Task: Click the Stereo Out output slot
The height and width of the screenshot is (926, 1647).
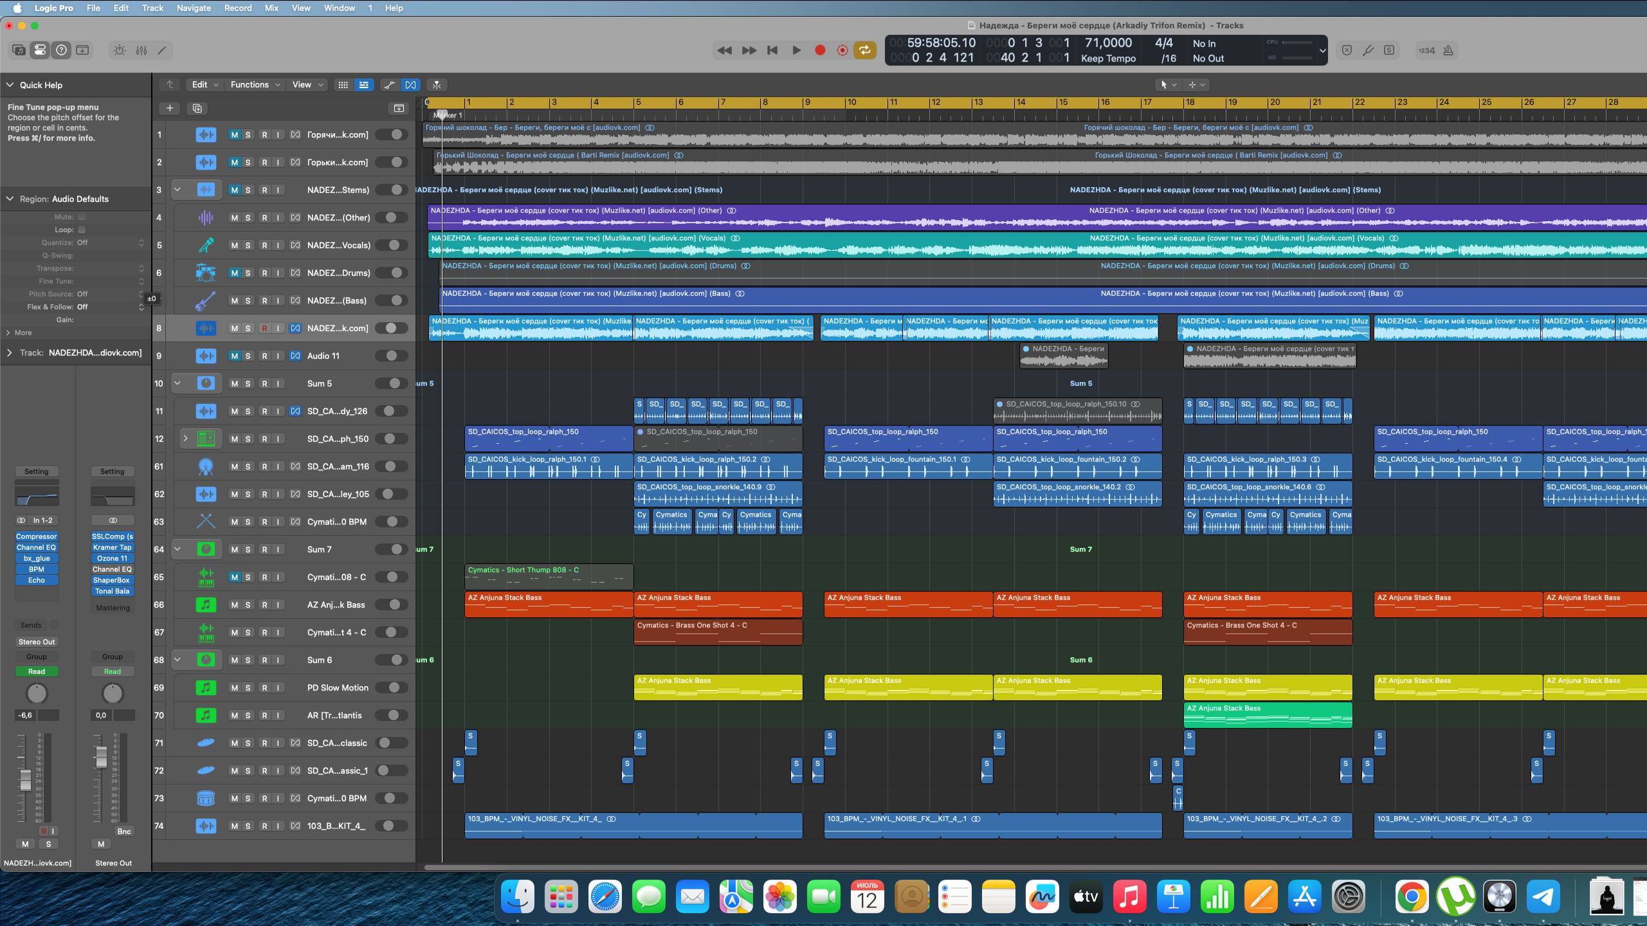Action: coord(37,642)
